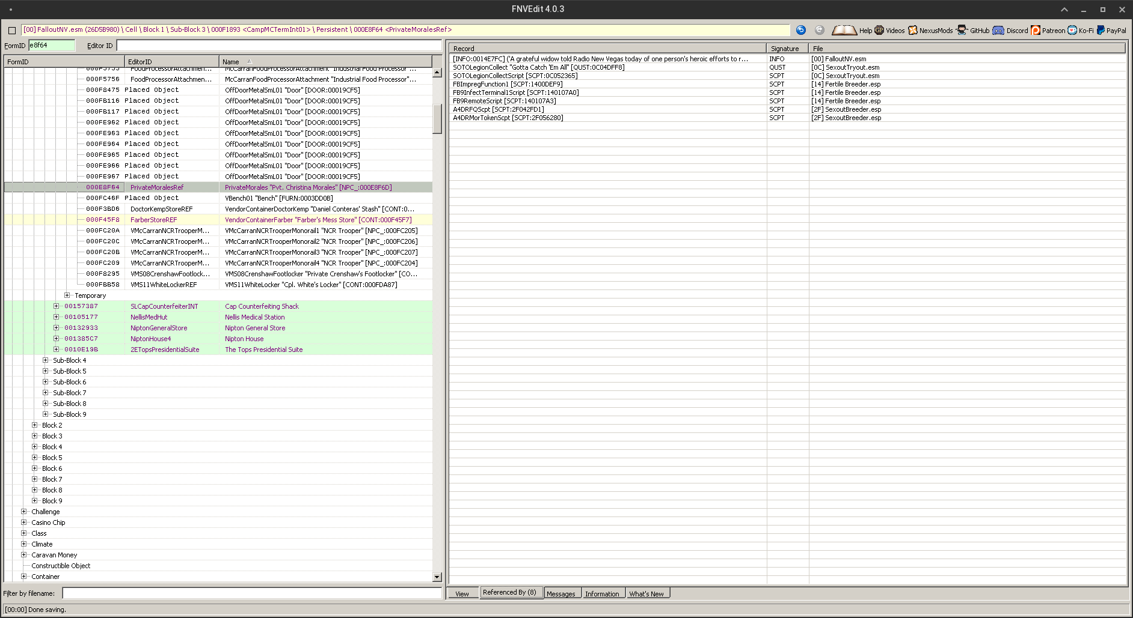Open the GitHub link icon
The height and width of the screenshot is (618, 1133).
[962, 30]
